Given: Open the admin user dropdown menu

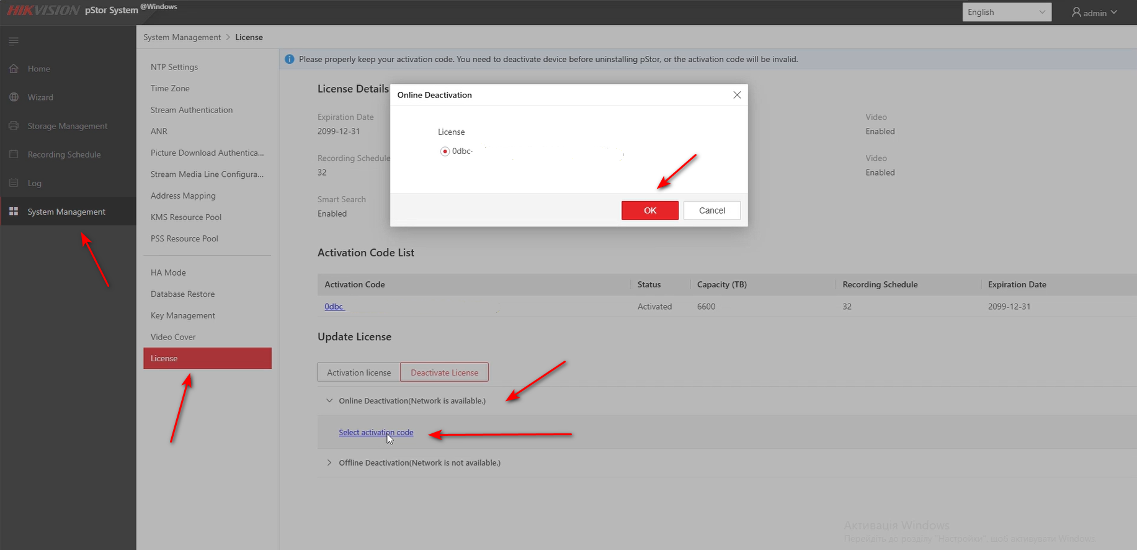Looking at the screenshot, I should pyautogui.click(x=1094, y=12).
